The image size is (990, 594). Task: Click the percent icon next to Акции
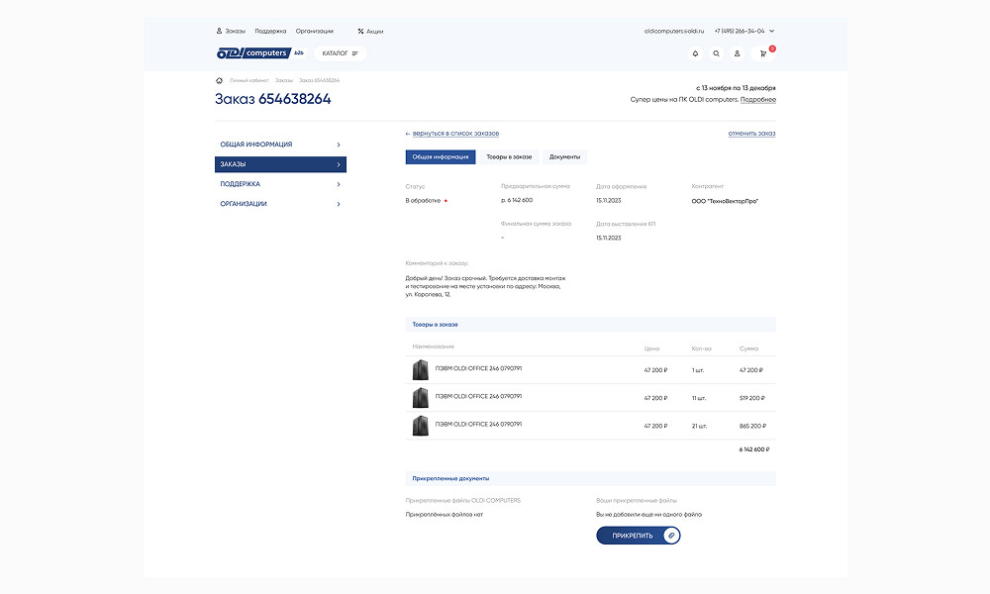[x=360, y=31]
